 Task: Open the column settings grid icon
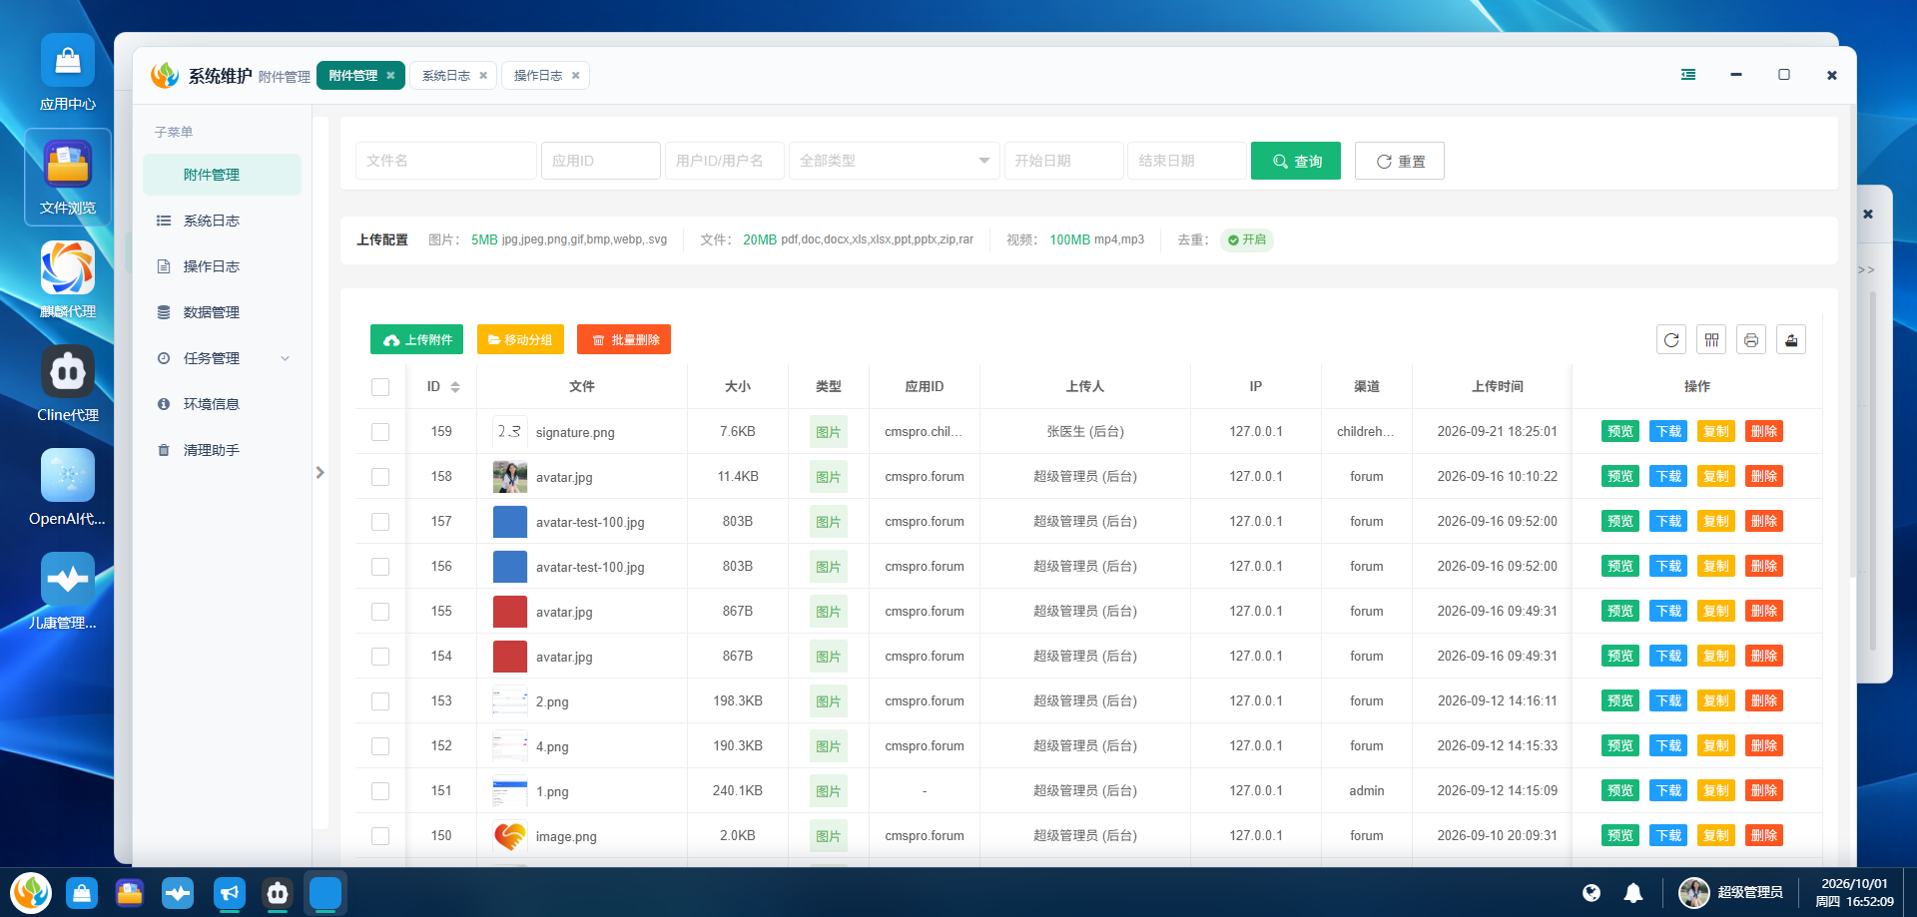[1711, 340]
